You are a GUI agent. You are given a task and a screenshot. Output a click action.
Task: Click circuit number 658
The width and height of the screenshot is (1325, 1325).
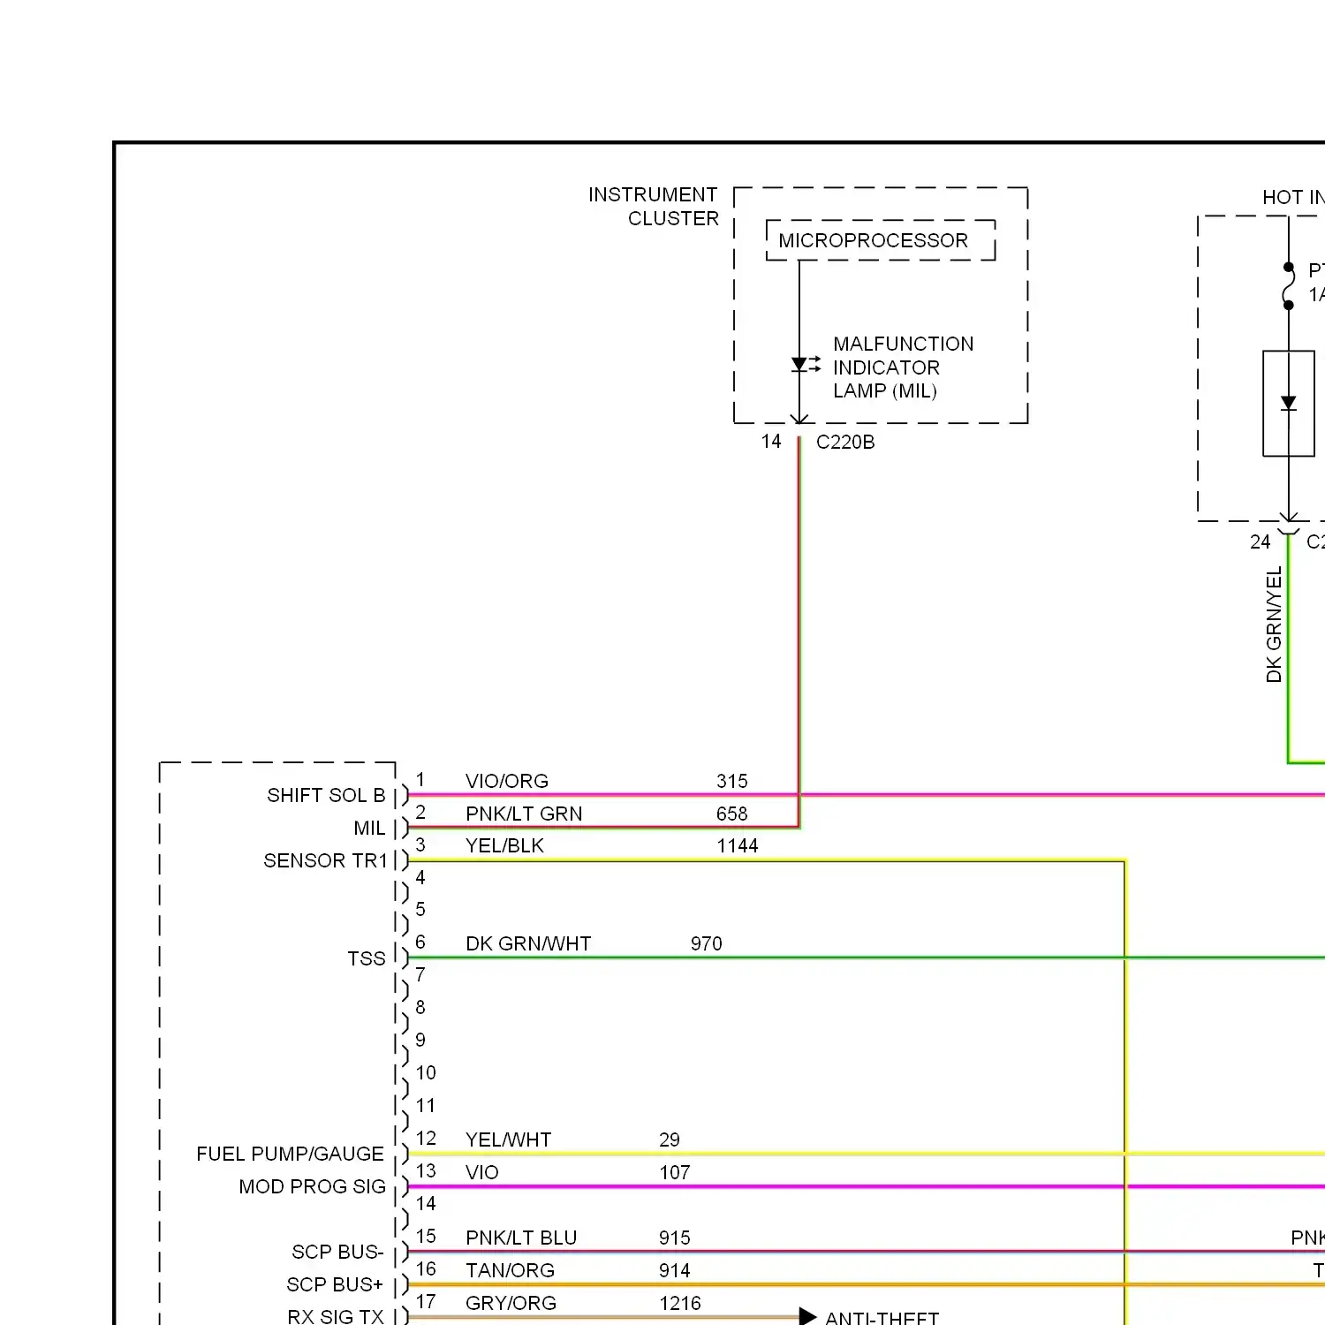[732, 814]
